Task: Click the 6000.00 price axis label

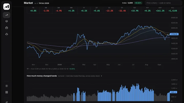Action: (x=174, y=28)
